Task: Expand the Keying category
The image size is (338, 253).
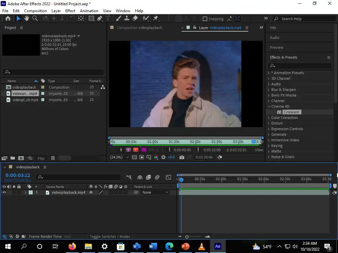Action: click(269, 146)
